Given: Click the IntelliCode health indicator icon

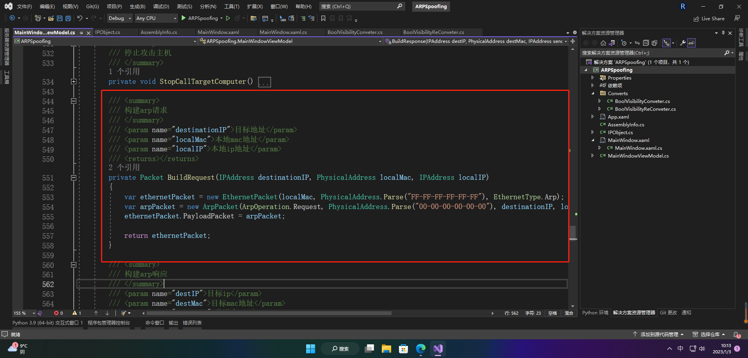Looking at the screenshot, I should tap(39, 313).
